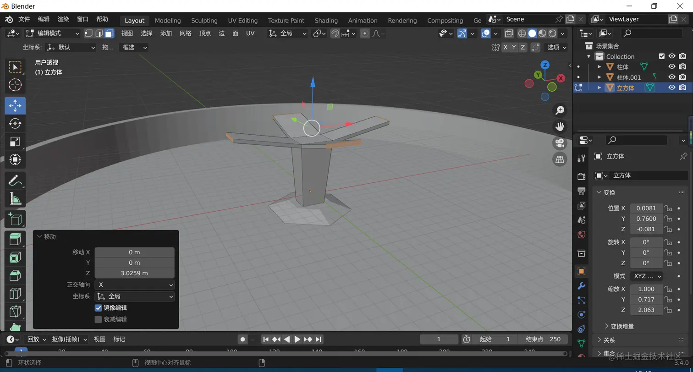This screenshot has width=693, height=372.
Task: Expand 柱体.001 tree item
Action: [599, 77]
